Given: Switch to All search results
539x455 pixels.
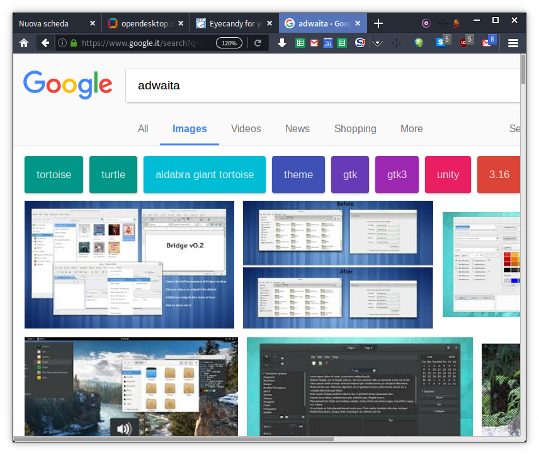Looking at the screenshot, I should [x=143, y=128].
